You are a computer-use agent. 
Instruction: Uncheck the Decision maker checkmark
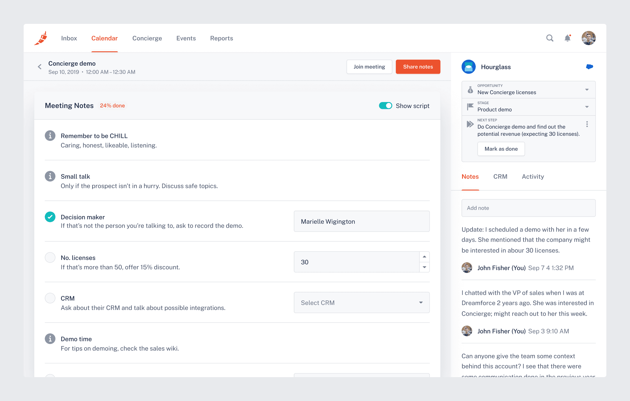[x=50, y=217]
